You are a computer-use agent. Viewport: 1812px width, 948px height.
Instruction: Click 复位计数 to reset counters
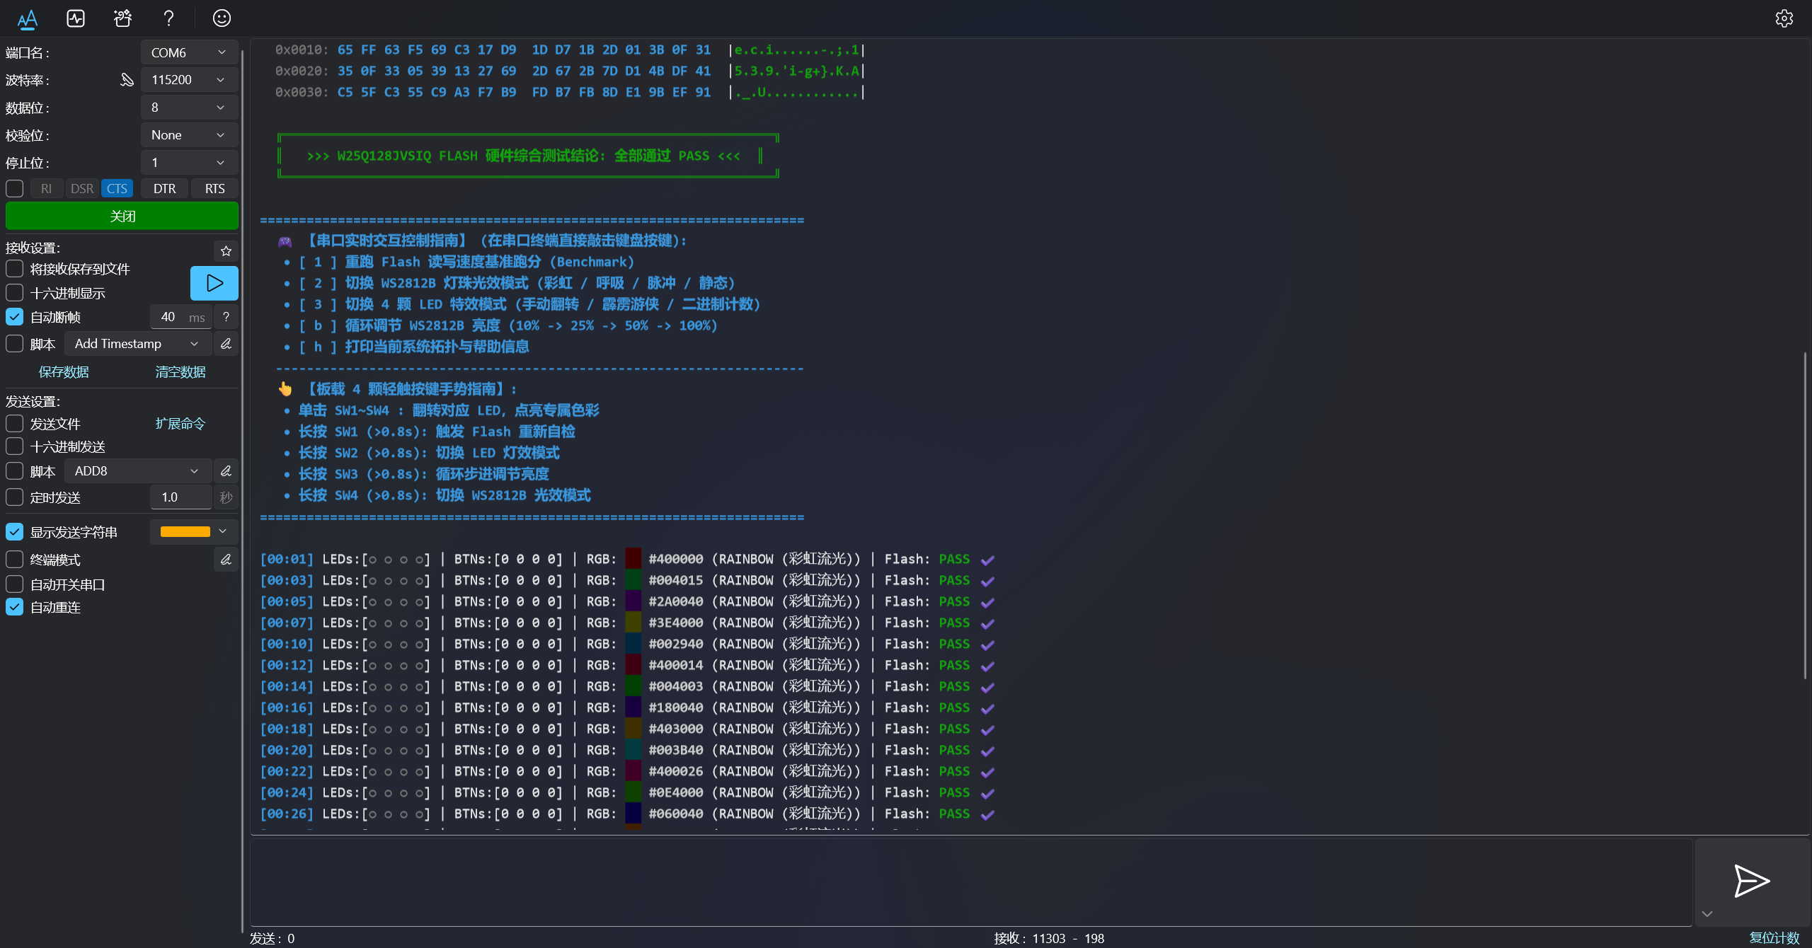(1774, 938)
